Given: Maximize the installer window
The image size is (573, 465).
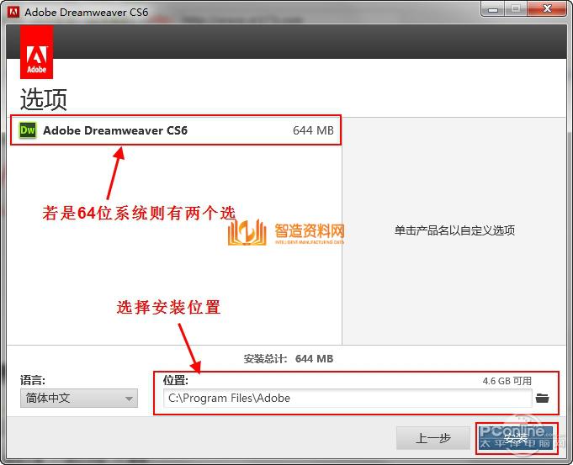Looking at the screenshot, I should pyautogui.click(x=516, y=9).
